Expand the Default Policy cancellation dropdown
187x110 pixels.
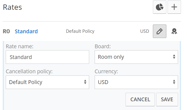coord(47,82)
